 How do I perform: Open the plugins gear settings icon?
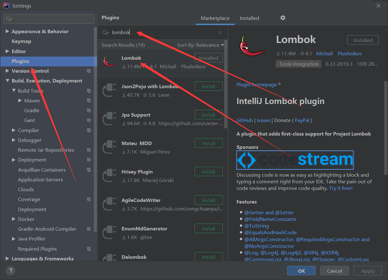(283, 18)
